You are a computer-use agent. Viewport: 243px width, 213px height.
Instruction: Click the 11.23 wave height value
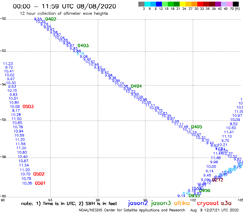point(8,64)
